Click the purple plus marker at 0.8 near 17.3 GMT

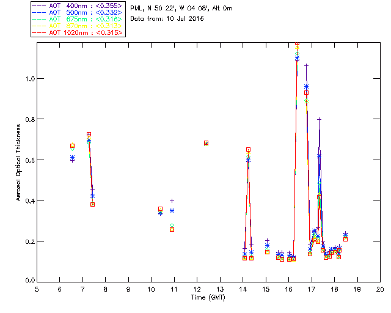pyautogui.click(x=319, y=120)
